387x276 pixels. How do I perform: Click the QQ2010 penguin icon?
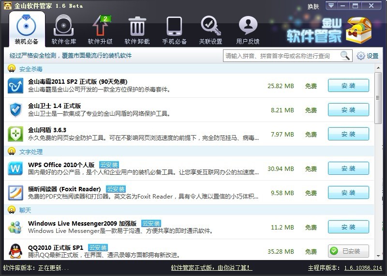[x=15, y=251]
